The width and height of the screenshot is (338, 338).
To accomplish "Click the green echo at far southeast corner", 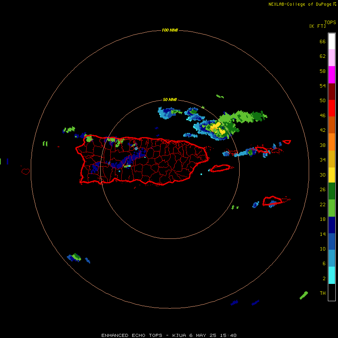I will [304, 295].
